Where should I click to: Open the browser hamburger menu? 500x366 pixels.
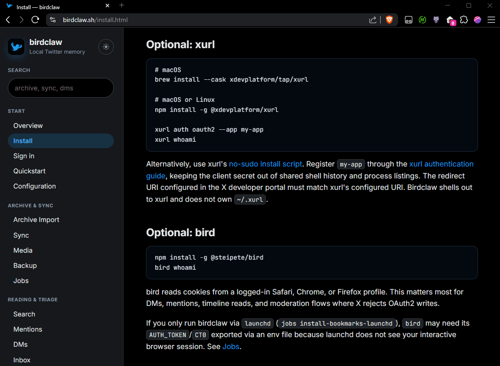tap(491, 20)
